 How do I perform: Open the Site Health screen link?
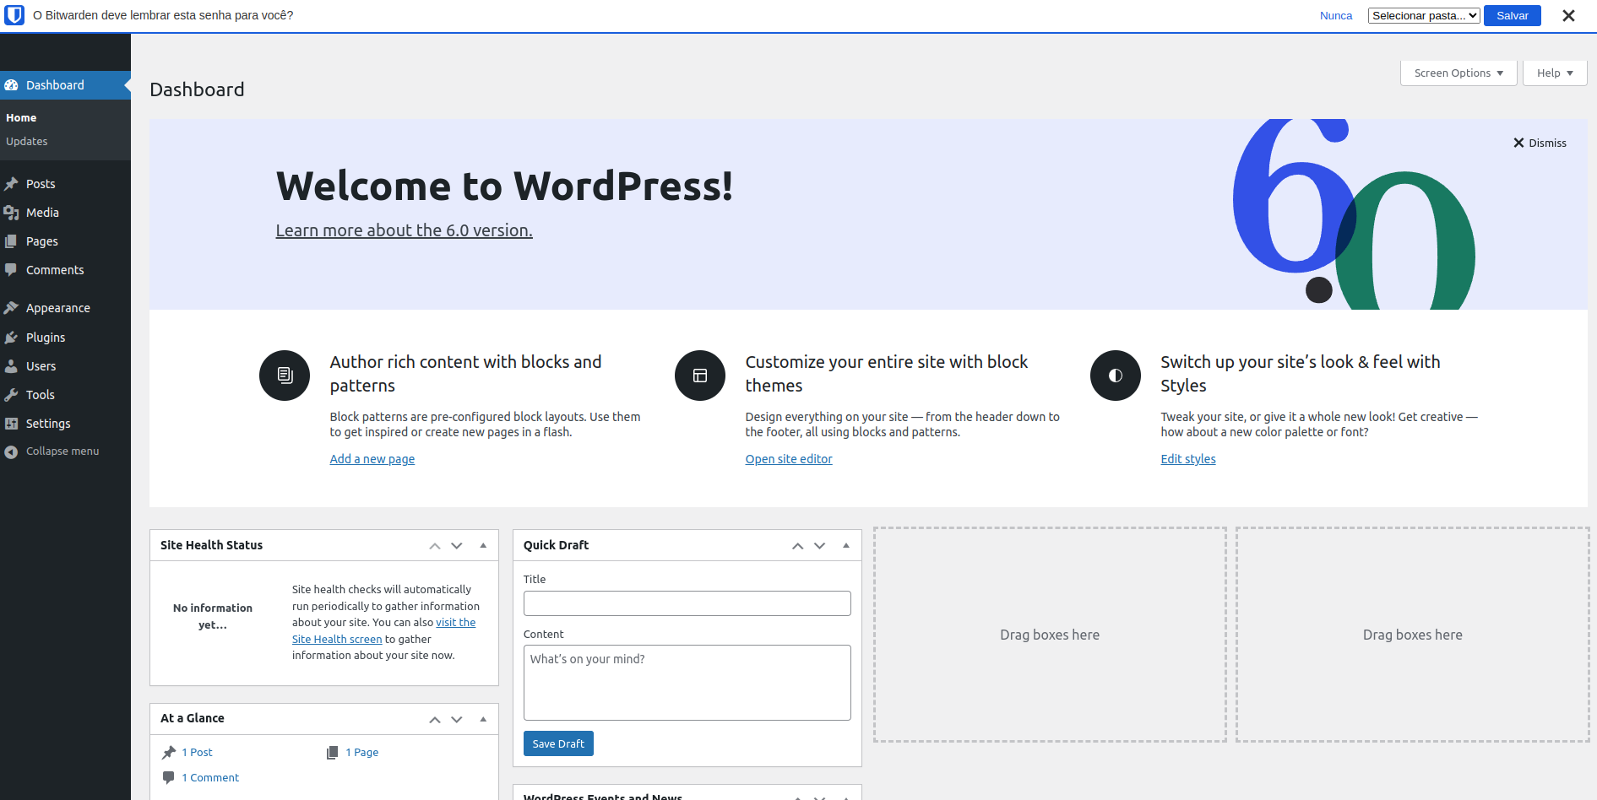point(336,639)
